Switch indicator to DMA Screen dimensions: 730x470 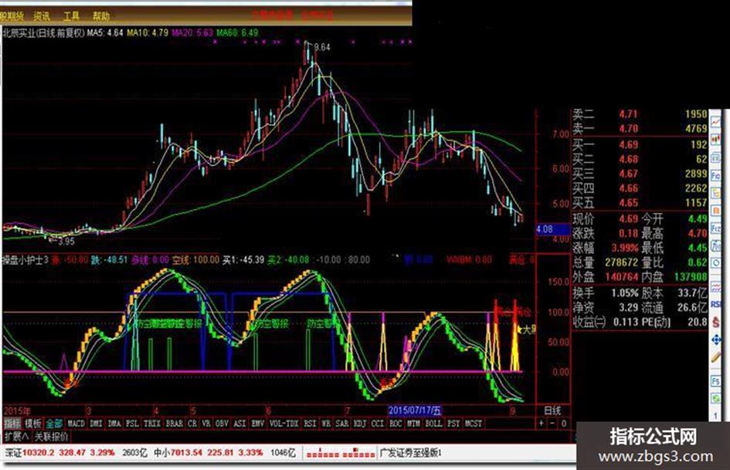pos(114,424)
